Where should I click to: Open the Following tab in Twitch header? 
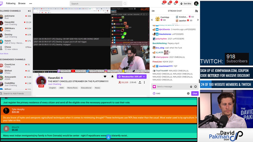click(11, 4)
